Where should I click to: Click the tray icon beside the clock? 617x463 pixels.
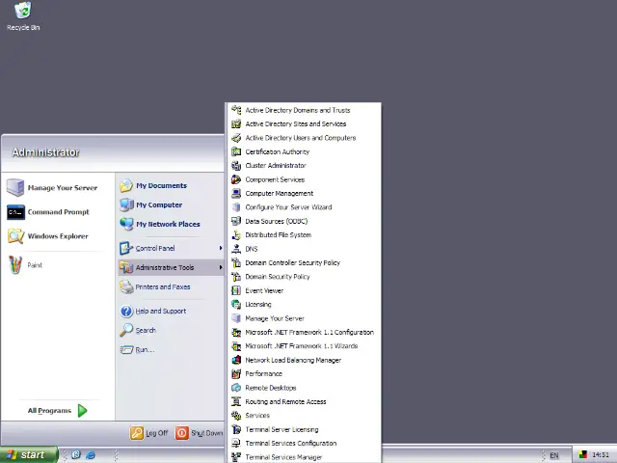pyautogui.click(x=582, y=455)
